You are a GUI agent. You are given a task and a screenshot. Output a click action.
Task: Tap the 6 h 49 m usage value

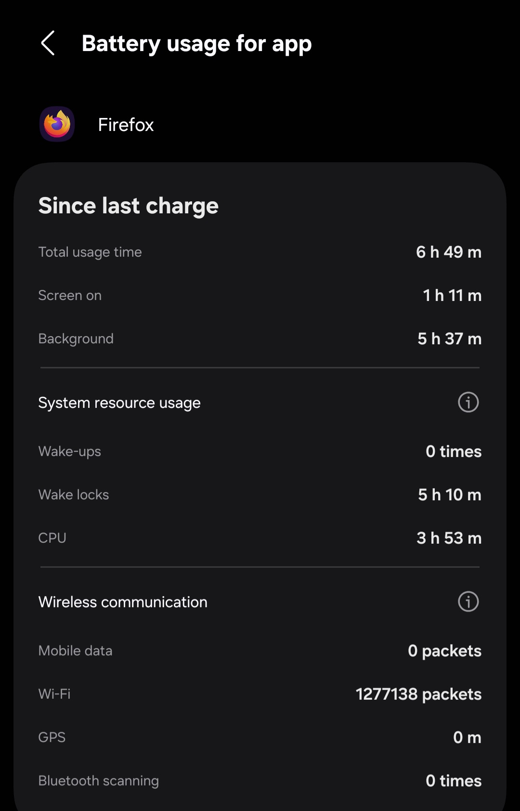tap(448, 252)
